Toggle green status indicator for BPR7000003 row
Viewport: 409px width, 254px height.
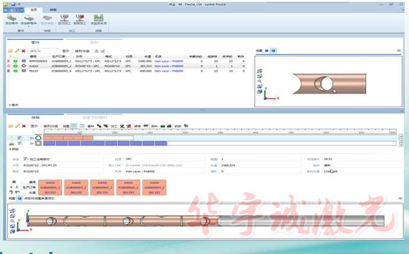15,61
